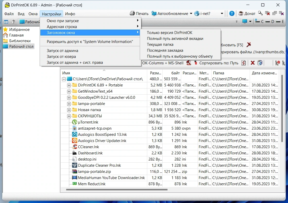Viewport: 288px width, 203px height.
Task: Click the µTorrent.lnk file icon
Action: point(74,122)
